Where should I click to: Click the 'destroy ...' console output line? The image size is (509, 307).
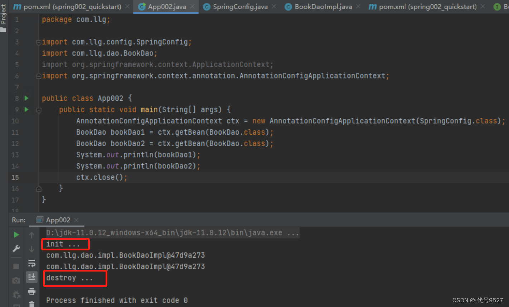69,278
